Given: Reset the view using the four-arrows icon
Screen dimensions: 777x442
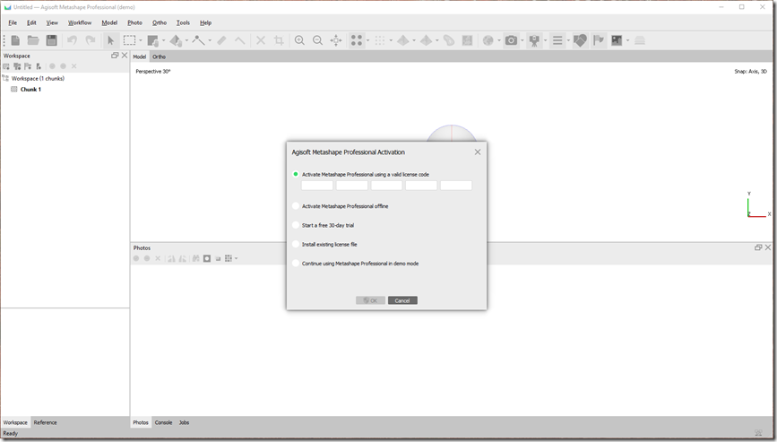Looking at the screenshot, I should coord(336,40).
